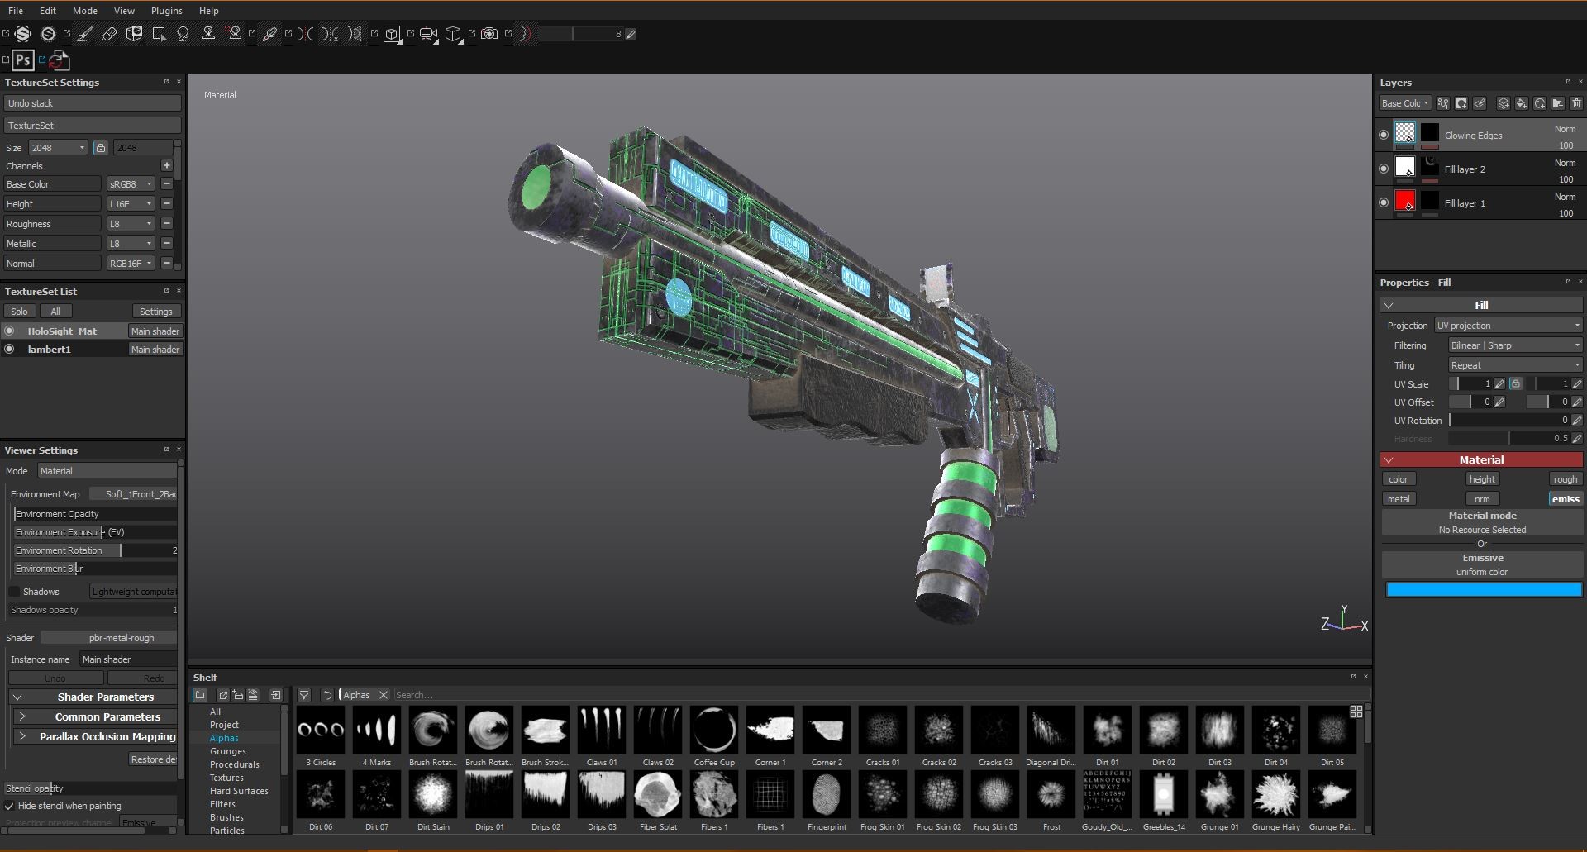Select the Paint brush tool

[83, 34]
